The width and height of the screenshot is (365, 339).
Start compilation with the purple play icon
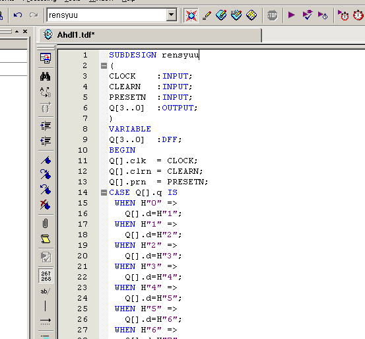pyautogui.click(x=291, y=15)
